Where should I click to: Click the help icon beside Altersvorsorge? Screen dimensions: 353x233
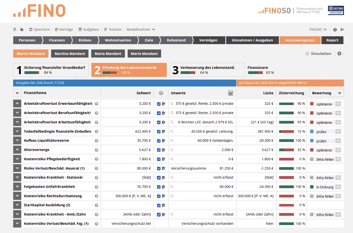(x=96, y=150)
